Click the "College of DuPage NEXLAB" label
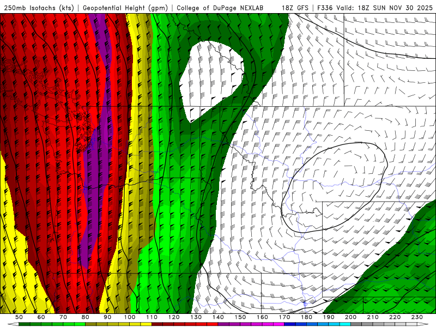This screenshot has height=327, width=436. (220, 8)
